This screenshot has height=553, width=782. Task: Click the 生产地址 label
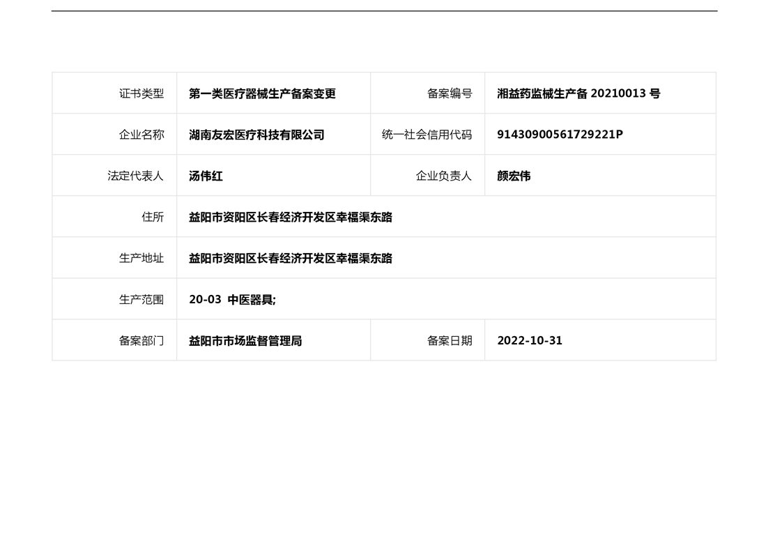[141, 258]
